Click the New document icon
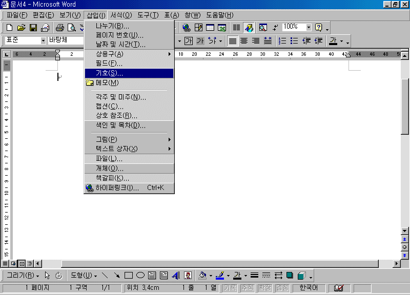 [9, 28]
